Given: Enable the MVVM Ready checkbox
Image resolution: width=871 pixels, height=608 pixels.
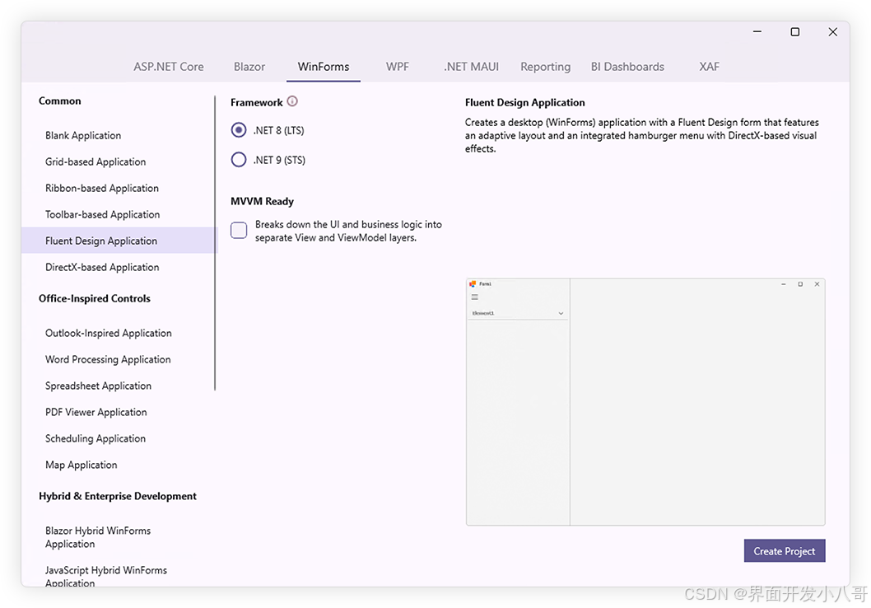Looking at the screenshot, I should tap(239, 230).
